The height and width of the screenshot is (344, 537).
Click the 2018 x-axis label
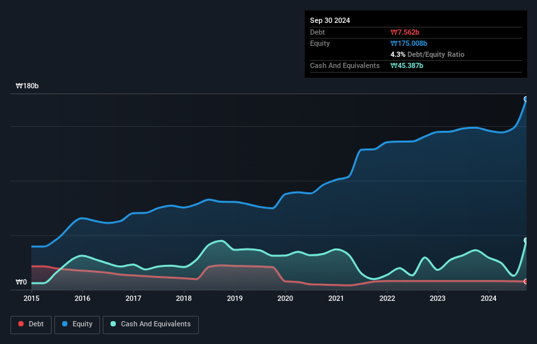184,298
